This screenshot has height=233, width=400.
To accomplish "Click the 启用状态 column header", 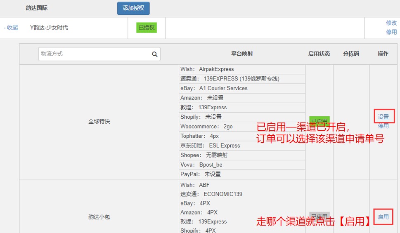I will [x=319, y=54].
